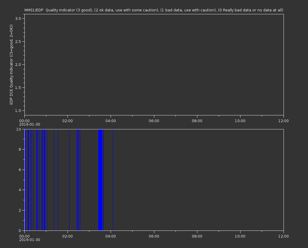Click the 2.0 tick label on upper plot
The height and width of the screenshot is (248, 308).
click(18, 64)
